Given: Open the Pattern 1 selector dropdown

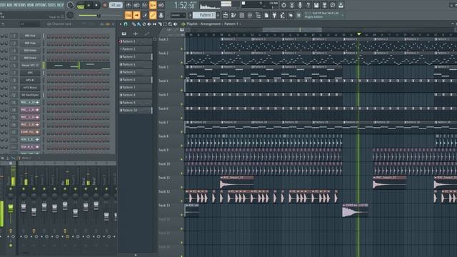Looking at the screenshot, I should pos(204,15).
